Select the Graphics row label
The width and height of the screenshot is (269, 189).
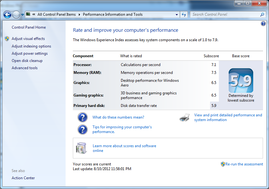click(x=81, y=83)
